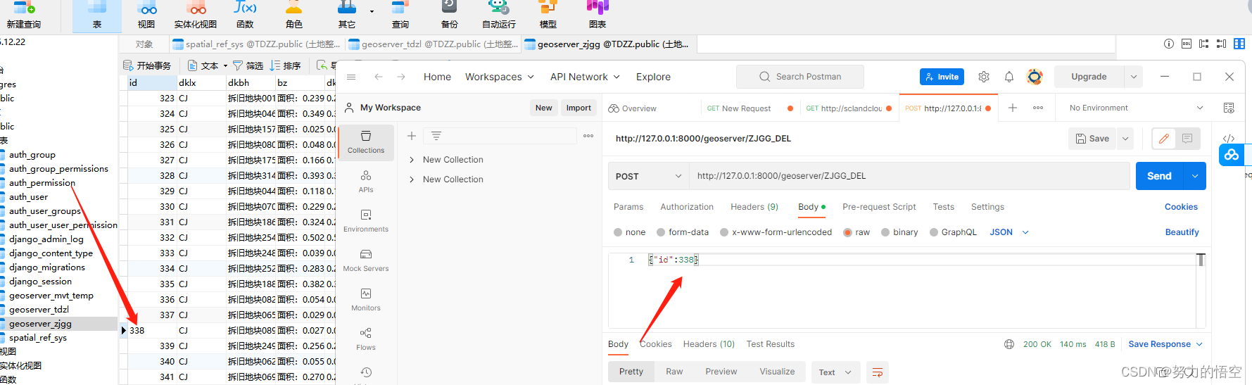Open Environments in Postman sidebar

[366, 221]
